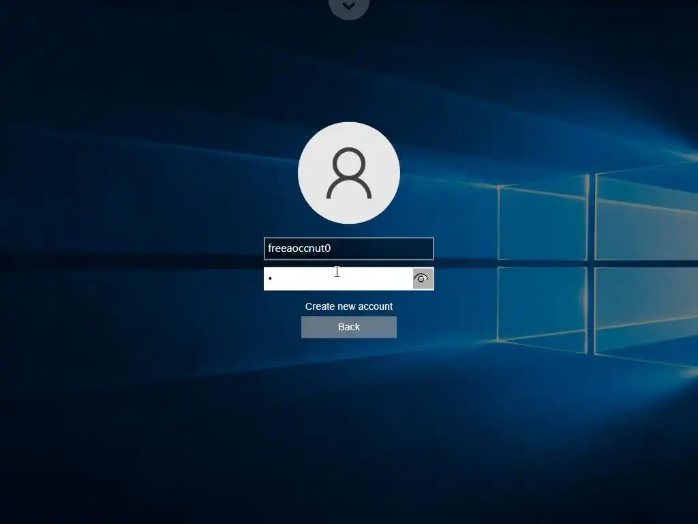Click the username field containing freeaoccnut0
The image size is (698, 524).
click(x=348, y=248)
